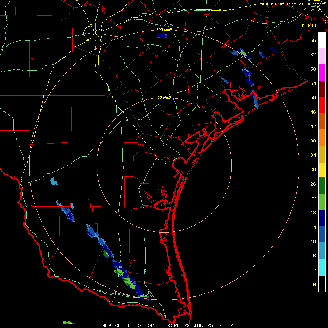Click the white swatch in the tops legend
Viewport: 328px width, 328px height.
322,40
